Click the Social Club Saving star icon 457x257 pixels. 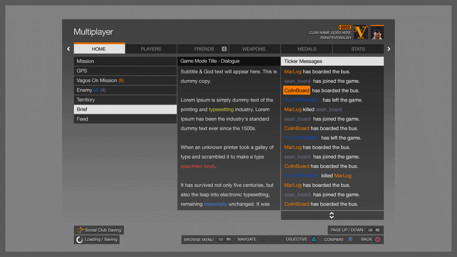pyautogui.click(x=80, y=230)
